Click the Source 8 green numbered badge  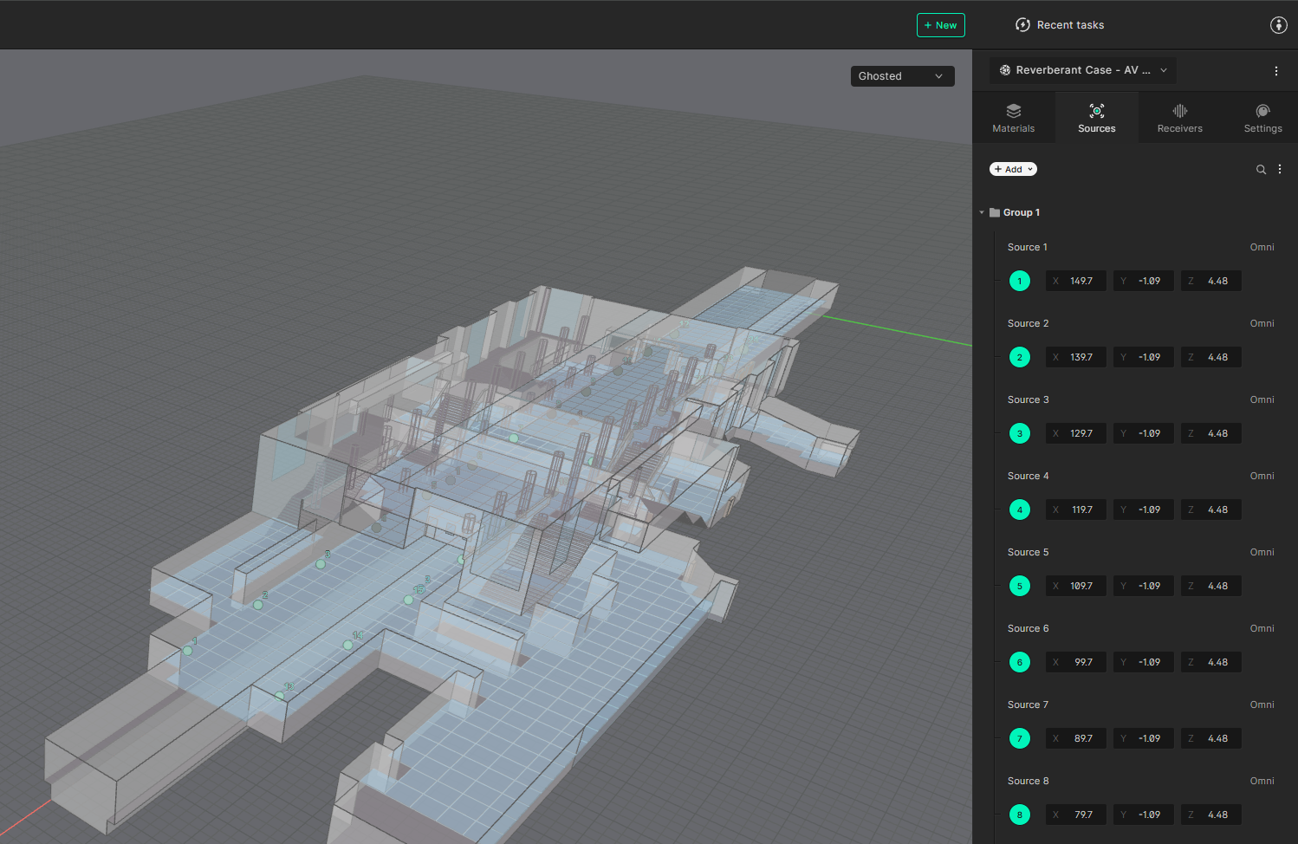pyautogui.click(x=1020, y=815)
